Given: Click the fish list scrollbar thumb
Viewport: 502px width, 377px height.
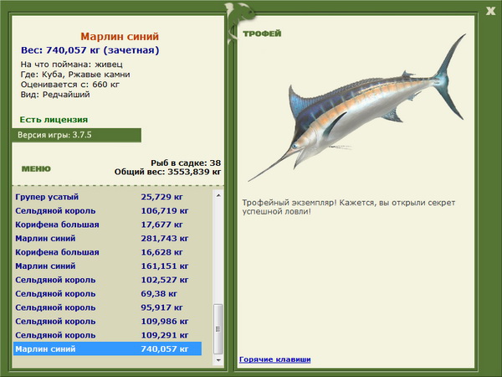Looking at the screenshot, I should pos(218,329).
